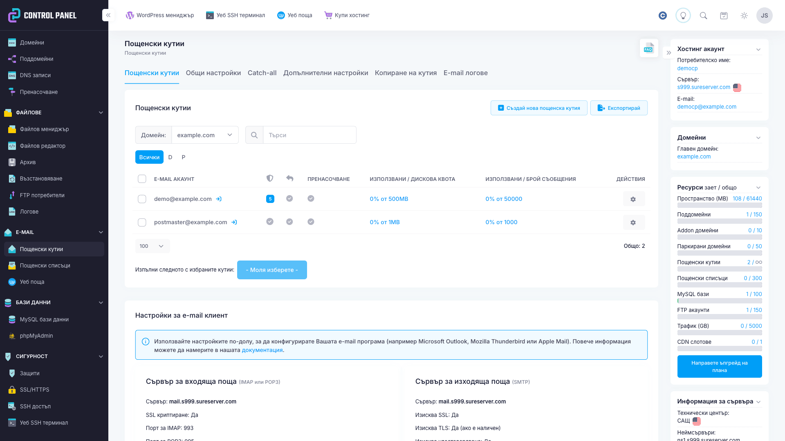Click spam protection badge showing 5
Screen dimensions: 785x441
click(270, 199)
